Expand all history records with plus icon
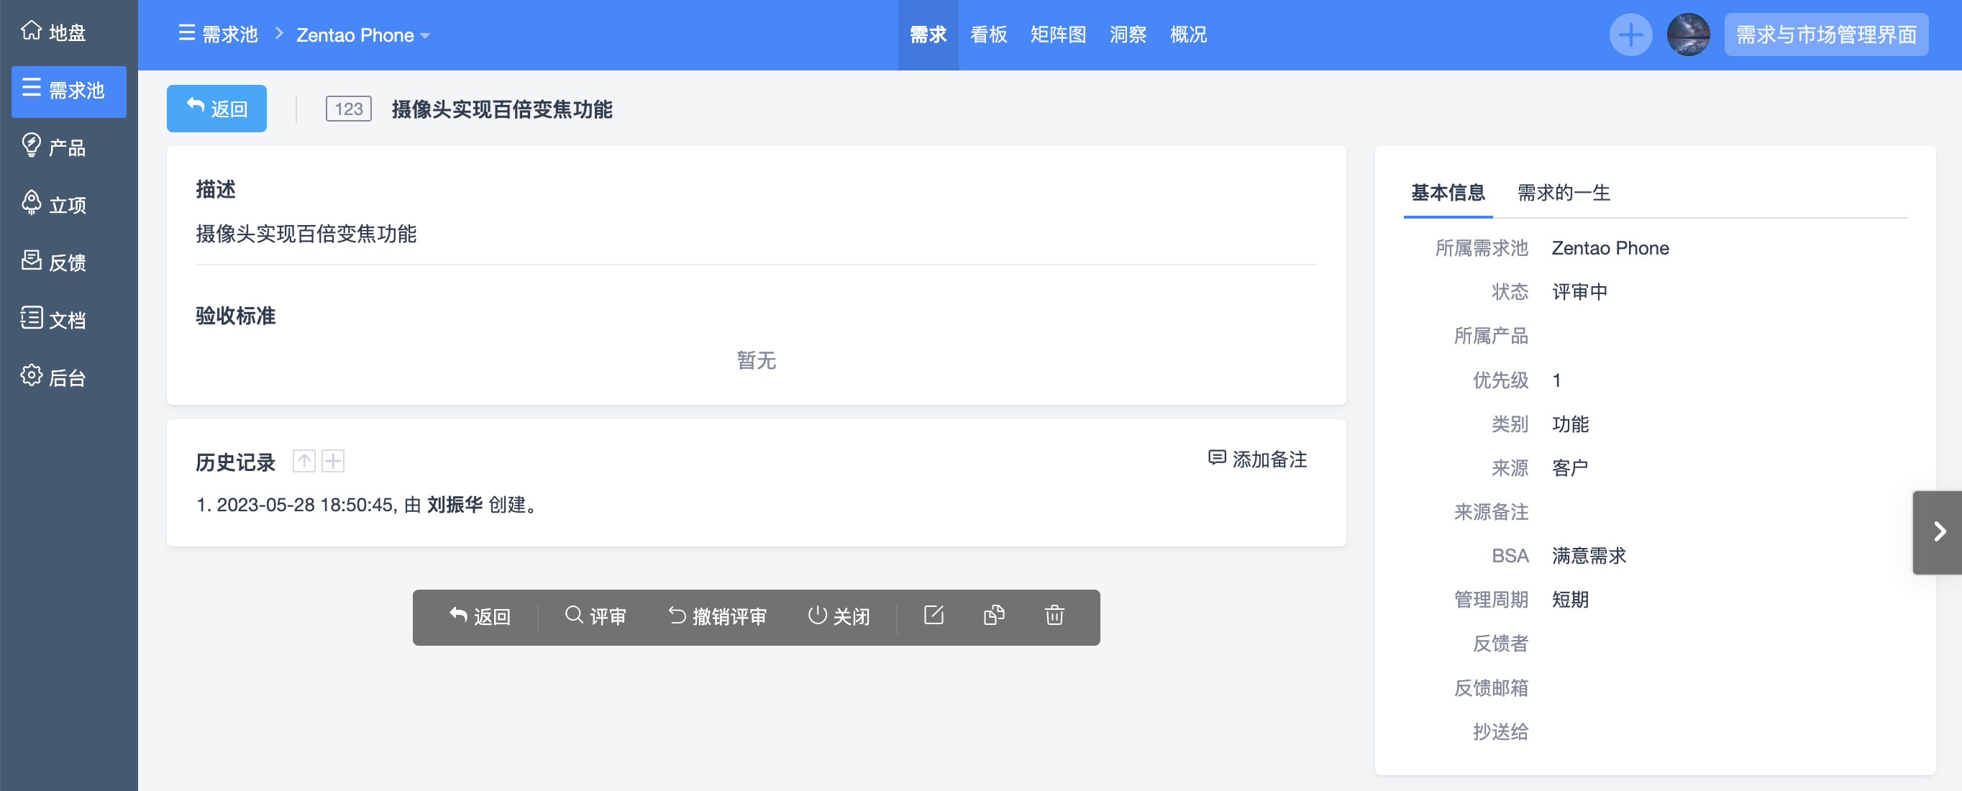The width and height of the screenshot is (1962, 791). click(333, 462)
